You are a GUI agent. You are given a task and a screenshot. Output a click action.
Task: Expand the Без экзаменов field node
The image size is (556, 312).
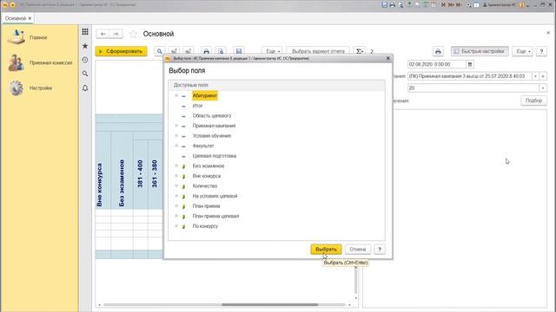pyautogui.click(x=176, y=166)
